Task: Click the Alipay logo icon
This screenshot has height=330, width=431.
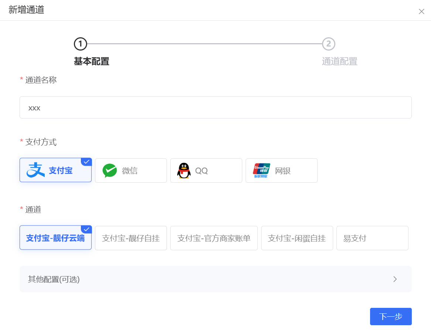Action: click(x=35, y=170)
